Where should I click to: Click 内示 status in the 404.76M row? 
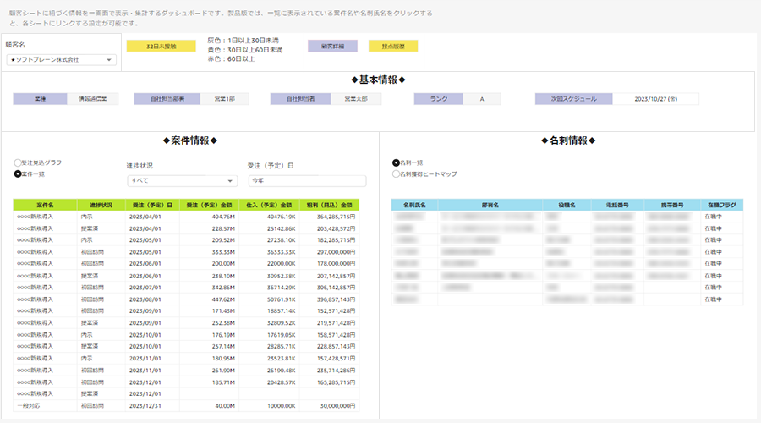86,217
